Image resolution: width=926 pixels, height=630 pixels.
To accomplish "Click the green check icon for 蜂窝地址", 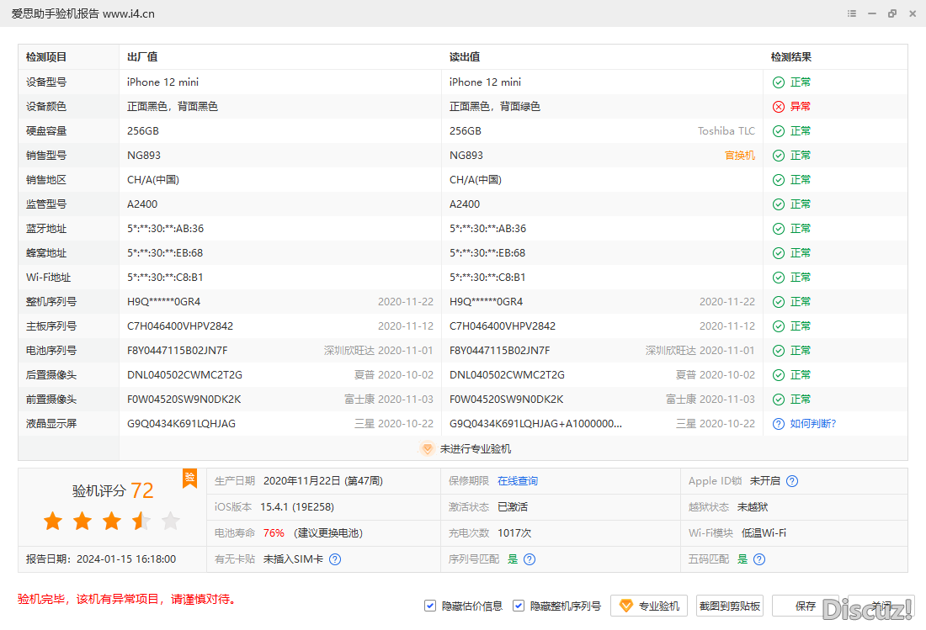I will tap(779, 253).
